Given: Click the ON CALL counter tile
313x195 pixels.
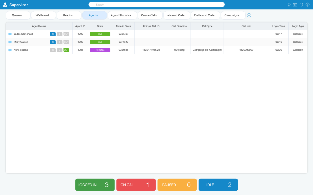Looking at the screenshot, I should point(136,185).
